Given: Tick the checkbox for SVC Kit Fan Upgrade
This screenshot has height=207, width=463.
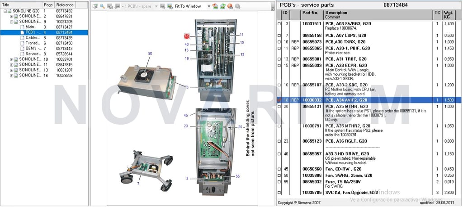Looking at the screenshot, I should coord(279,193).
